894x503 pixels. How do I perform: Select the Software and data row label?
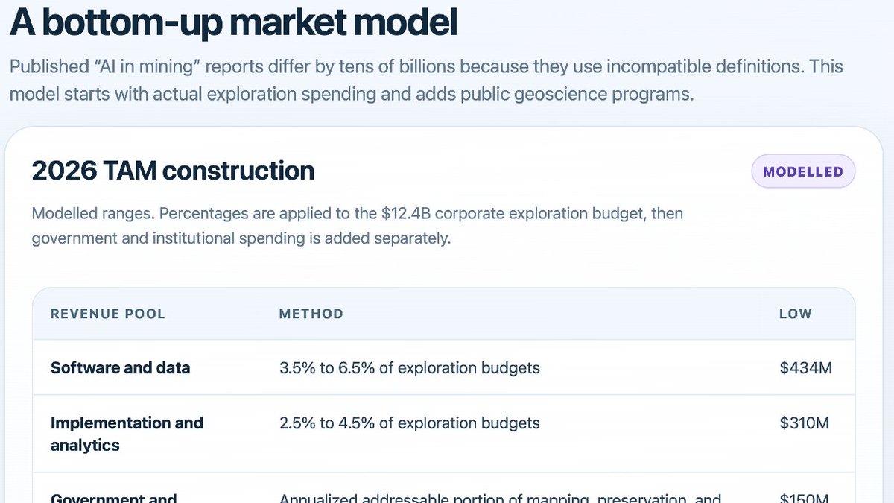(x=120, y=367)
